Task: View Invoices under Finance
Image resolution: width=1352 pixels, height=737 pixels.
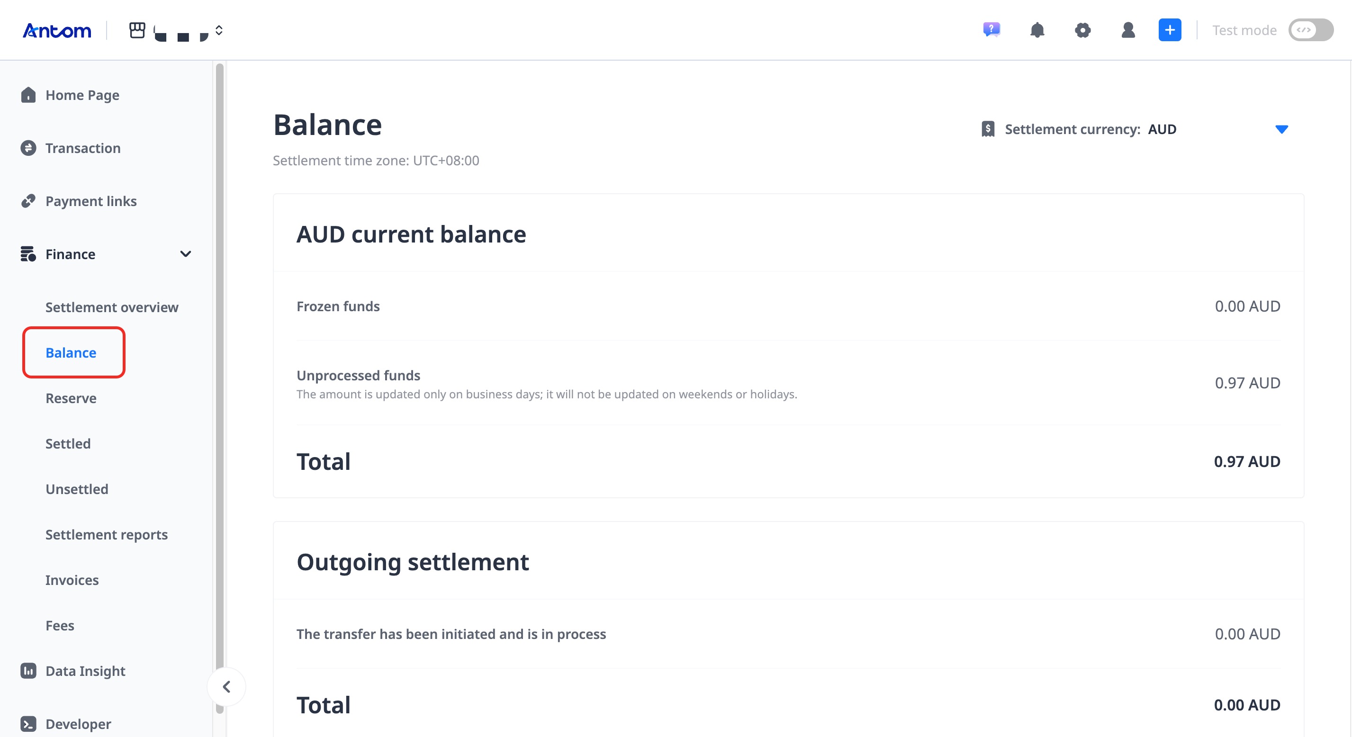Action: point(72,580)
